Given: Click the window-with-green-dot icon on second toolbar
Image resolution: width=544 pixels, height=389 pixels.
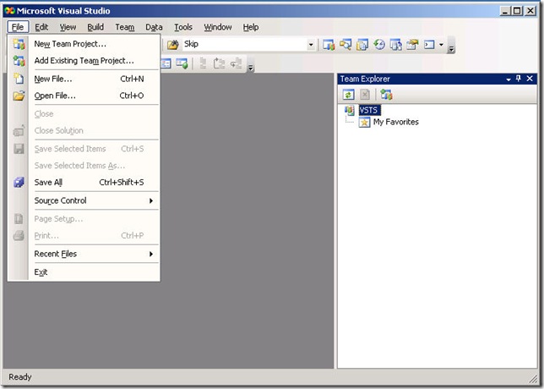Looking at the screenshot, I should pos(182,63).
